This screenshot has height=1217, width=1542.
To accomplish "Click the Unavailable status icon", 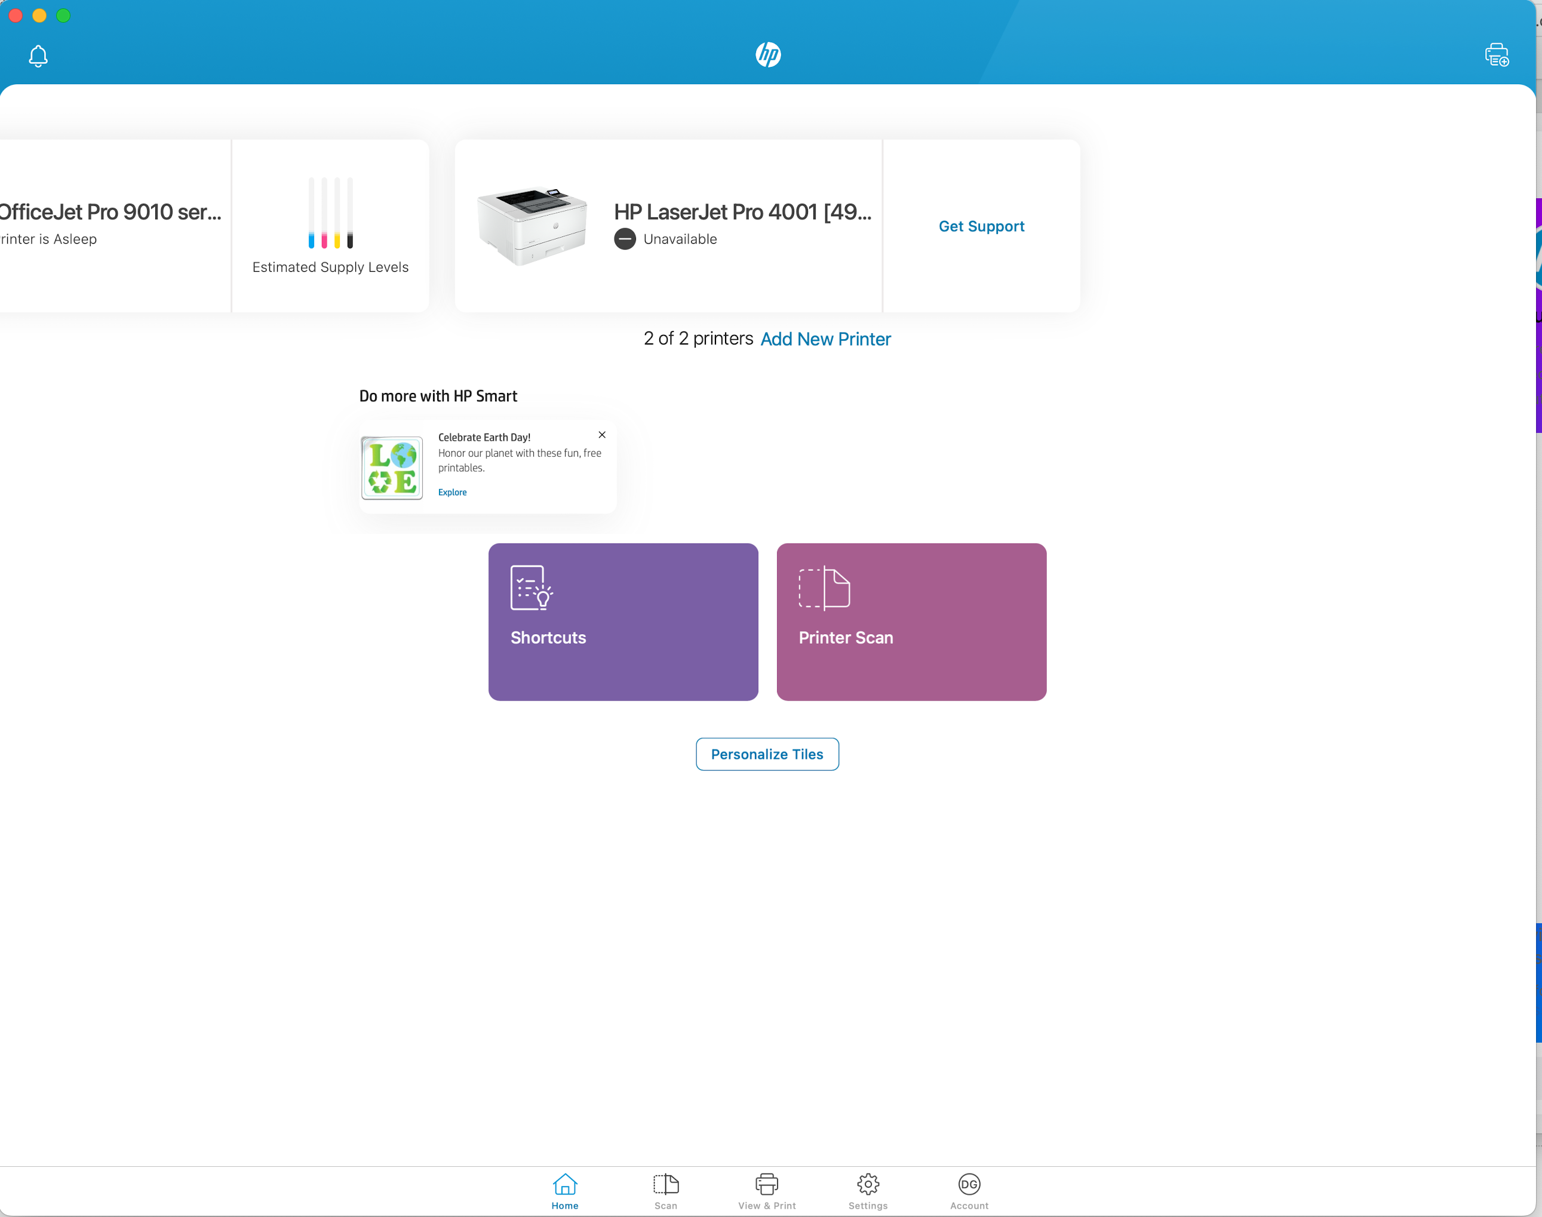I will (x=625, y=239).
